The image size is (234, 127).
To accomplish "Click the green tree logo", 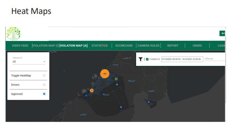I will 13,34.
